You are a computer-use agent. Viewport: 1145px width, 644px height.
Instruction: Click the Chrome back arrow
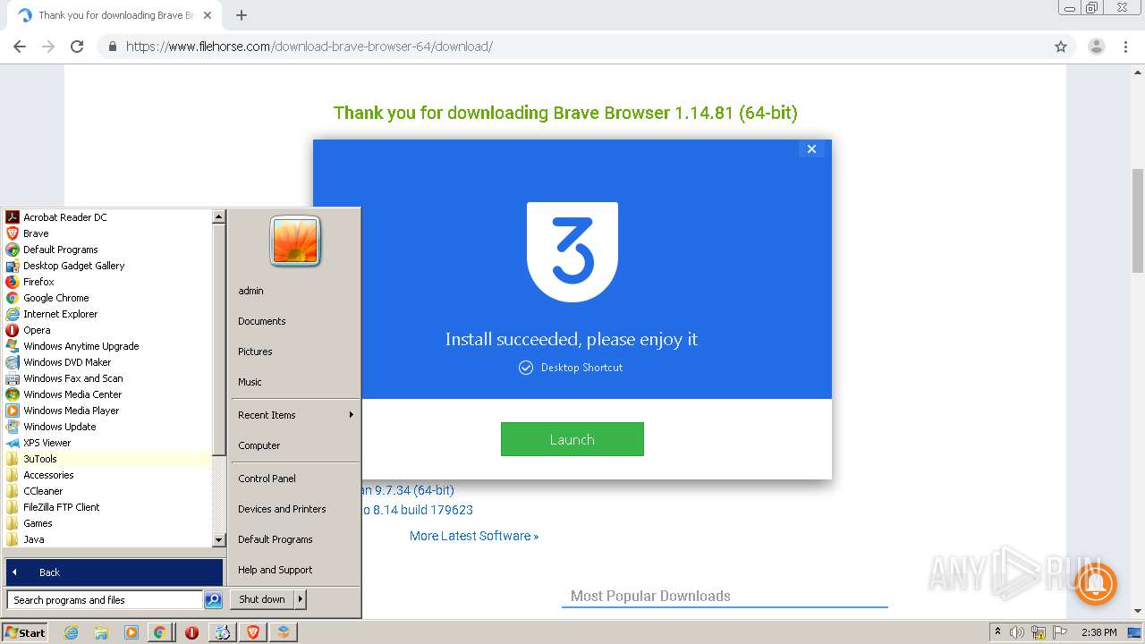coord(20,47)
